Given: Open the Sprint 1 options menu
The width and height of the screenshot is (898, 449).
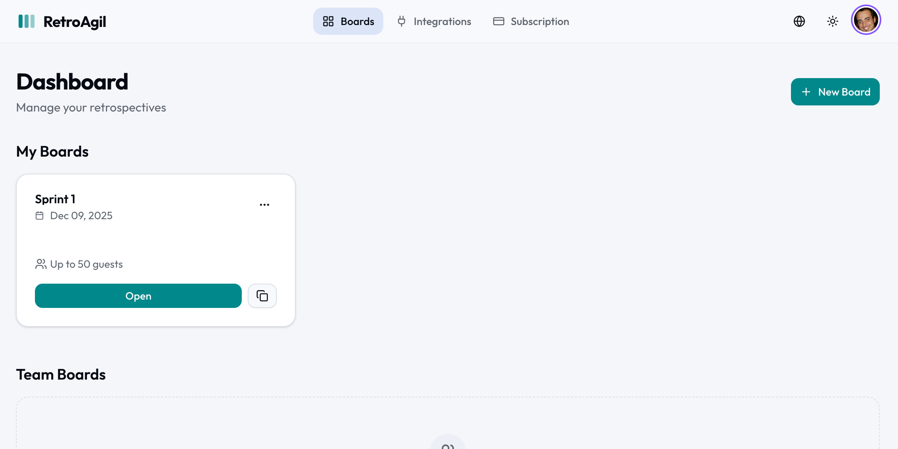Looking at the screenshot, I should tap(265, 204).
